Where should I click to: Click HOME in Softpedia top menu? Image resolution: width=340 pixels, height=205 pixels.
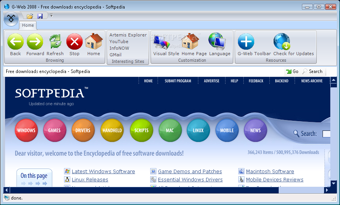point(148,81)
